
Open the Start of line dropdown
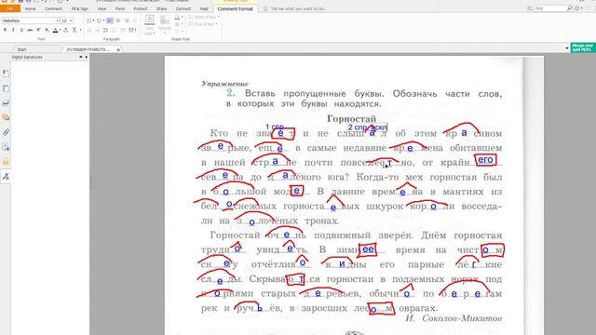coord(203,17)
